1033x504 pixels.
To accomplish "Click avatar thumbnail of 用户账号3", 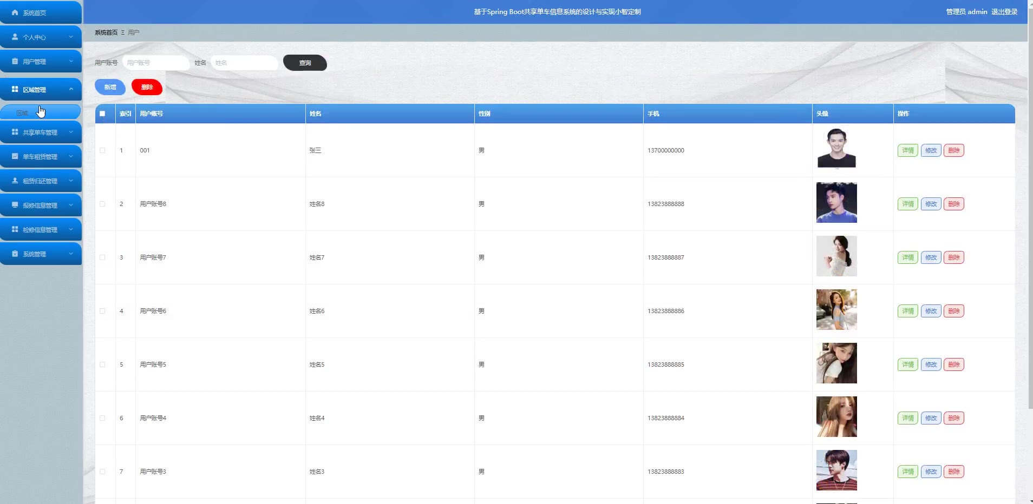I will pos(836,470).
